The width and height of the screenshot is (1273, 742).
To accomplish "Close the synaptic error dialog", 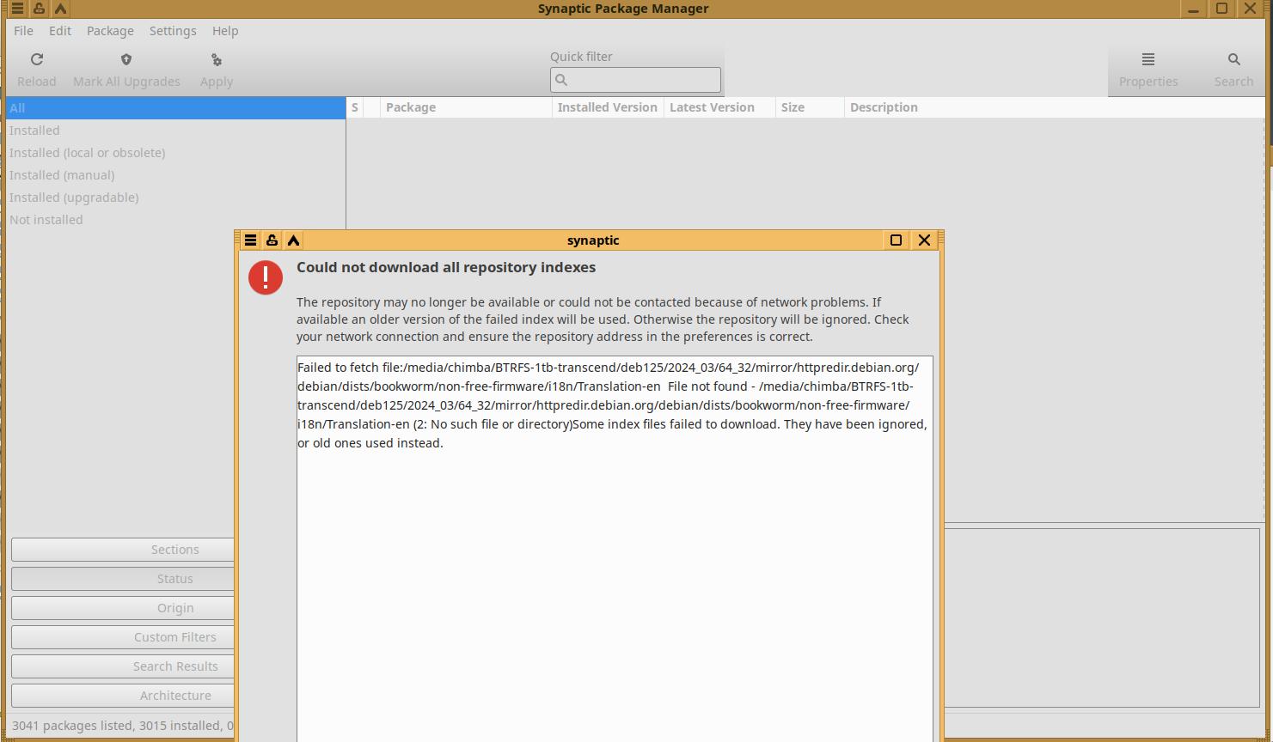I will (924, 240).
